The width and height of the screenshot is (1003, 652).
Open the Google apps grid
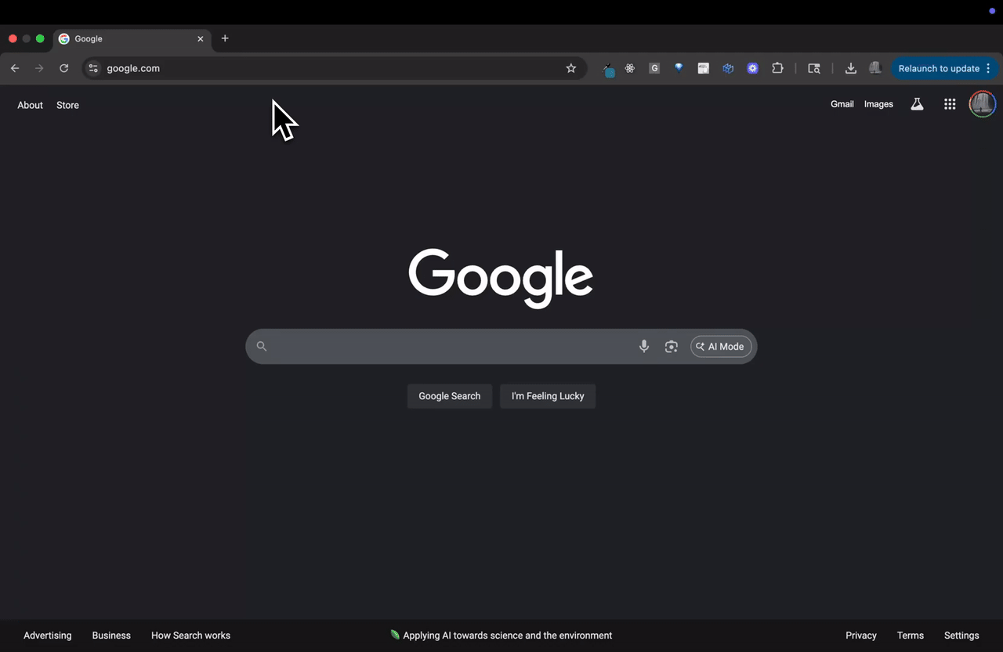coord(950,104)
